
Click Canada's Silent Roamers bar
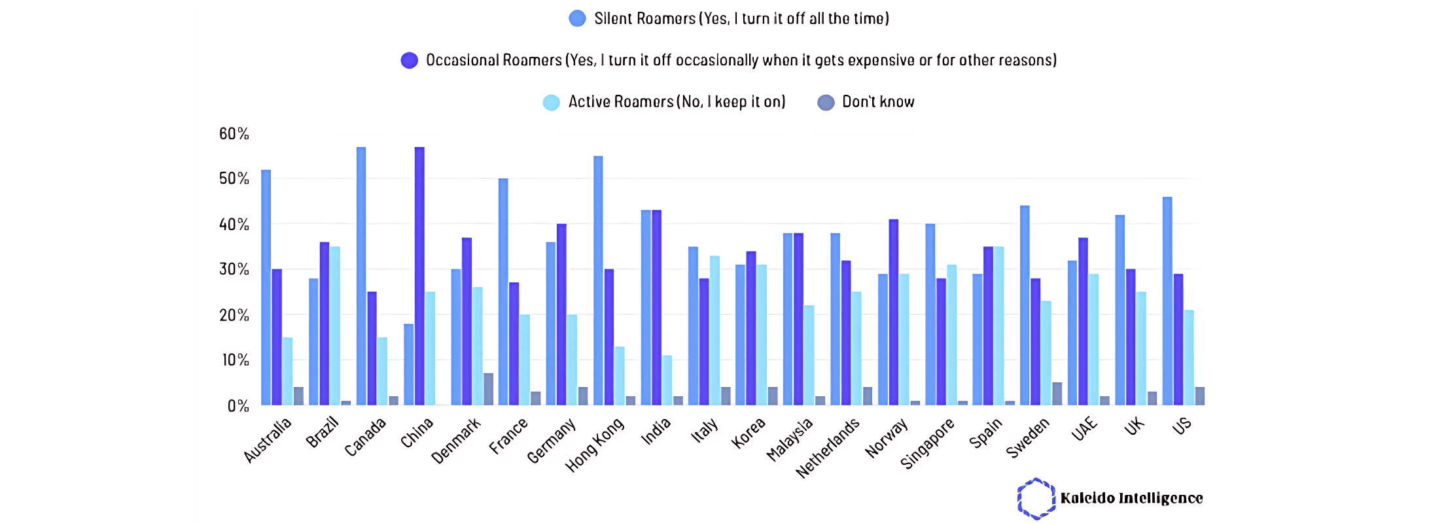361,276
